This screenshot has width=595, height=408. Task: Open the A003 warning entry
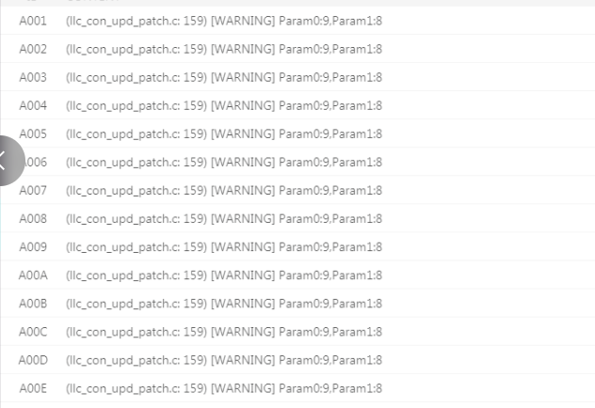297,77
